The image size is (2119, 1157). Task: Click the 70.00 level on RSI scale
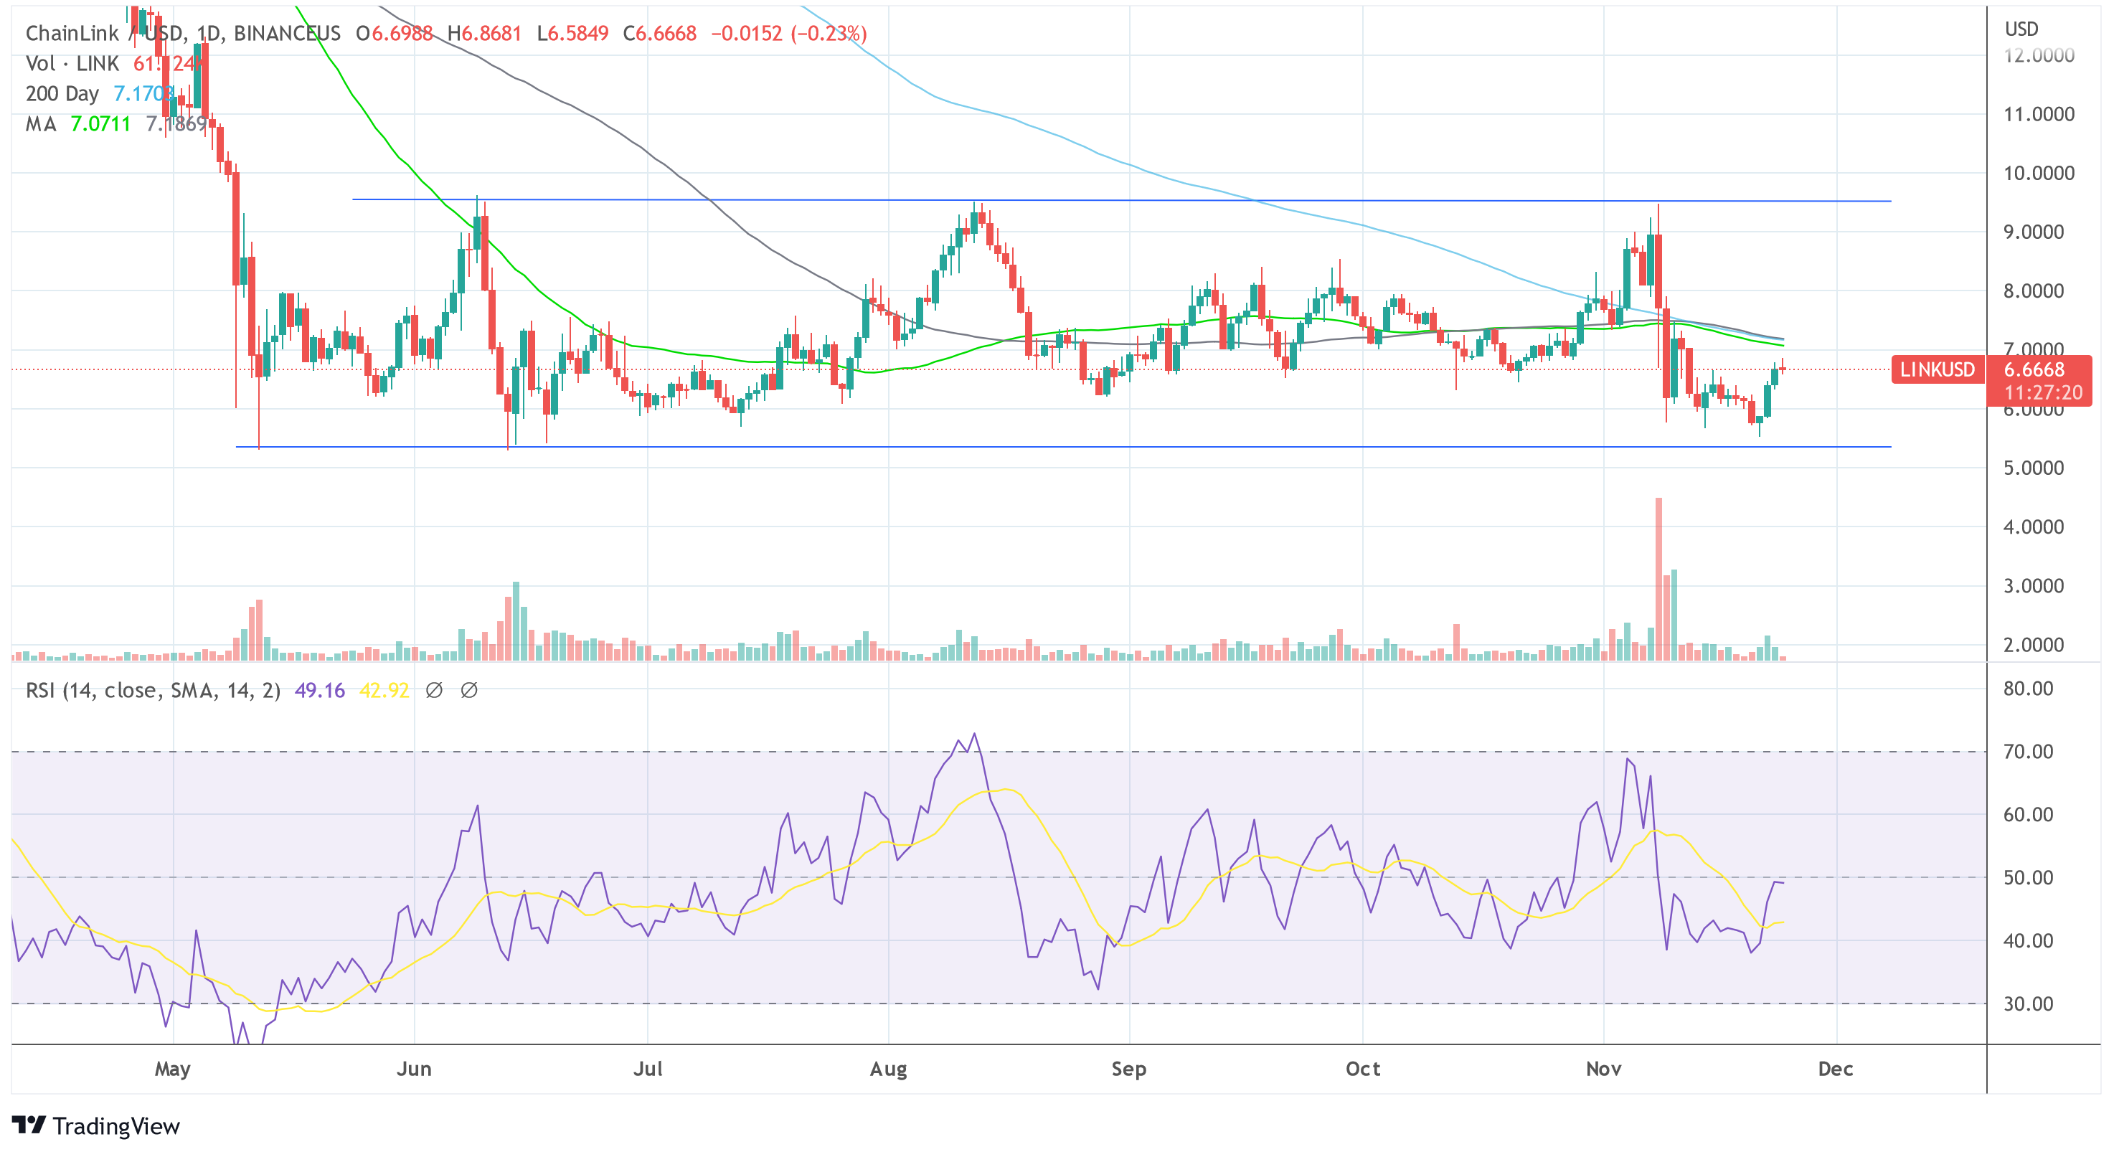point(2028,752)
